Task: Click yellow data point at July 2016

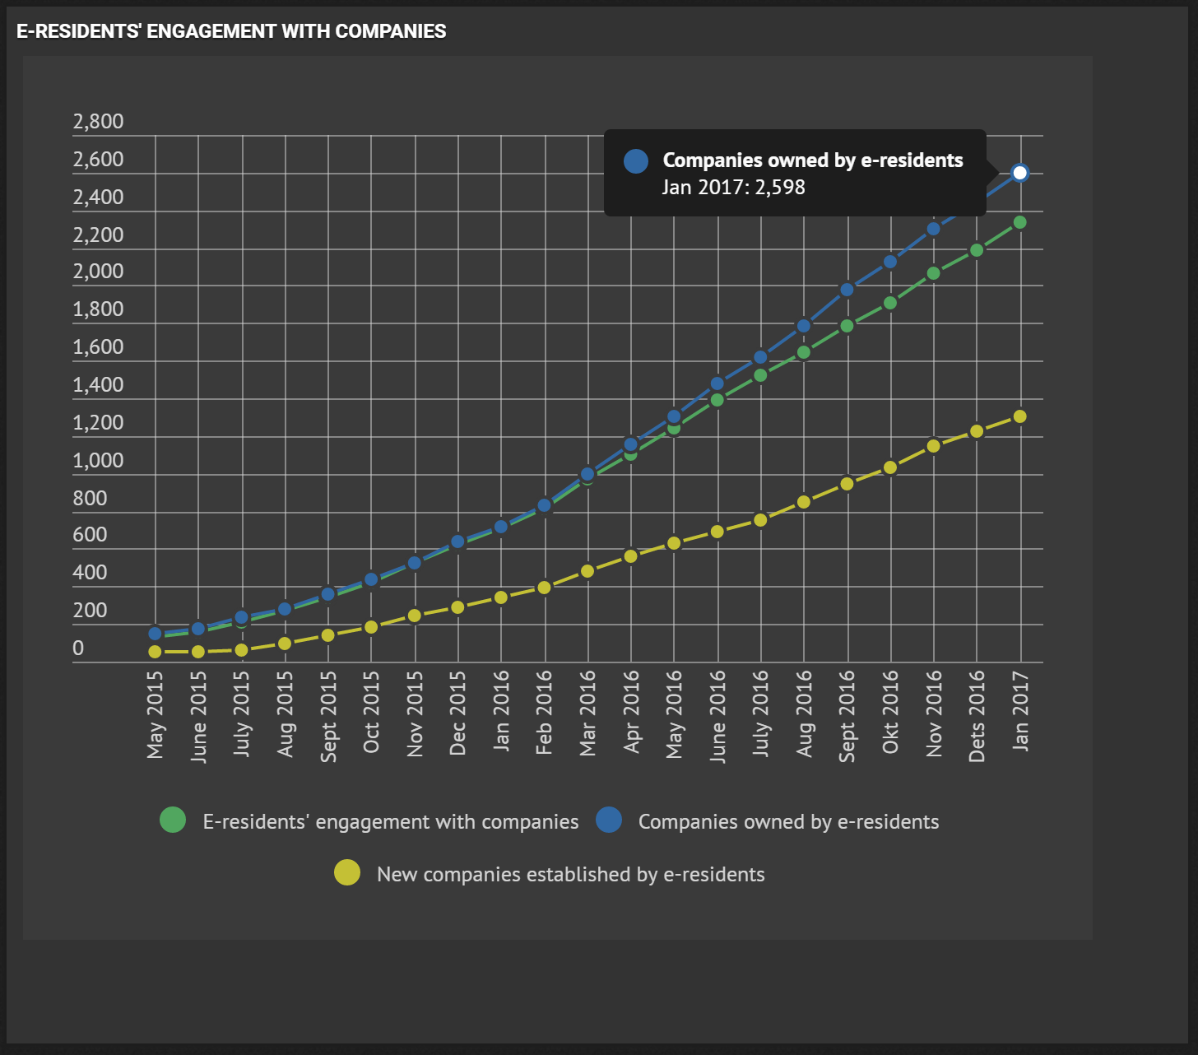Action: [x=760, y=520]
